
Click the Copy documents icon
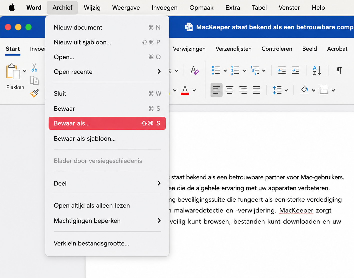click(34, 80)
